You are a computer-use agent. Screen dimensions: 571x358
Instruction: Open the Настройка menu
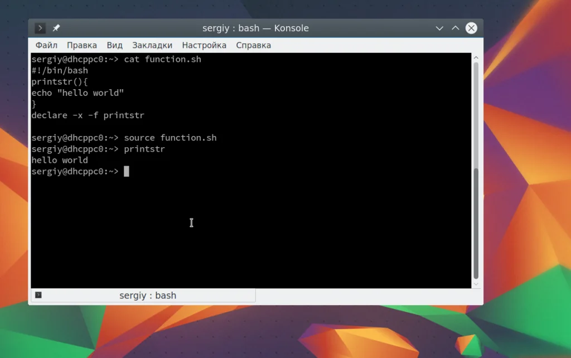click(204, 45)
